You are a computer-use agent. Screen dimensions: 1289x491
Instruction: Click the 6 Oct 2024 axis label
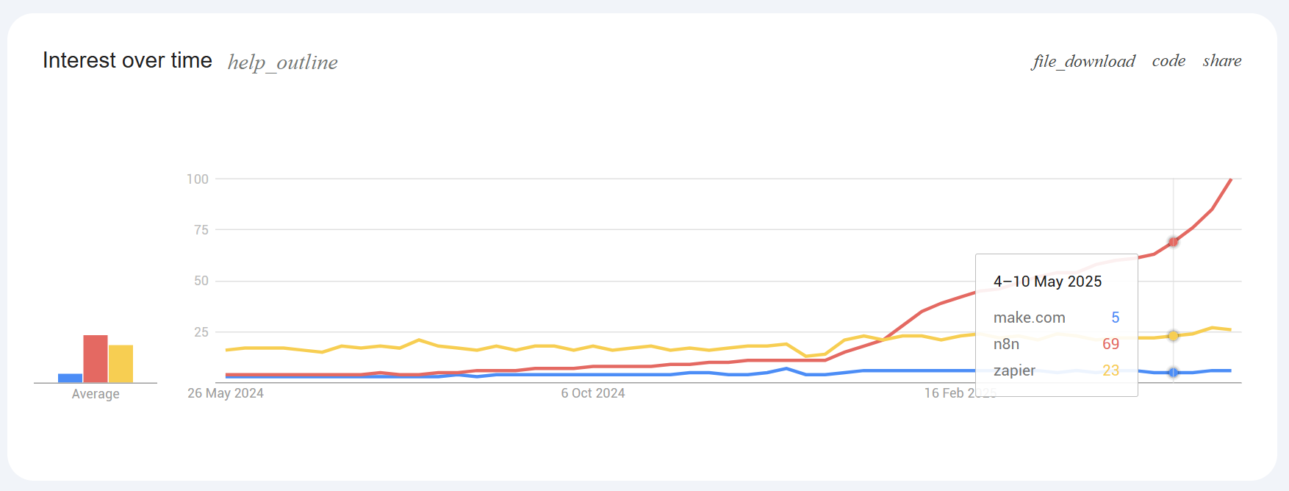point(593,393)
